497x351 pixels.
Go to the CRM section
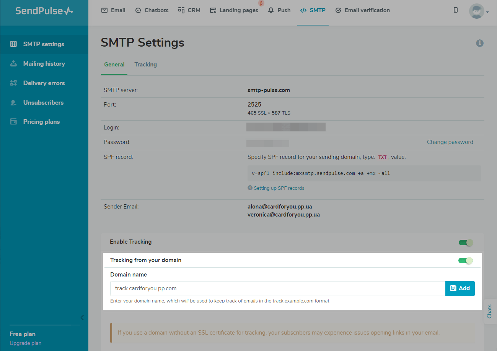pos(189,10)
